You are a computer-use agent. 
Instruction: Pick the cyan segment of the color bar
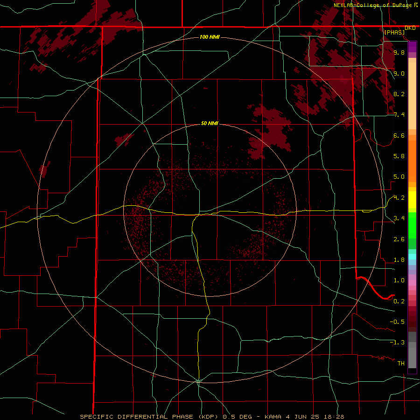[412, 256]
